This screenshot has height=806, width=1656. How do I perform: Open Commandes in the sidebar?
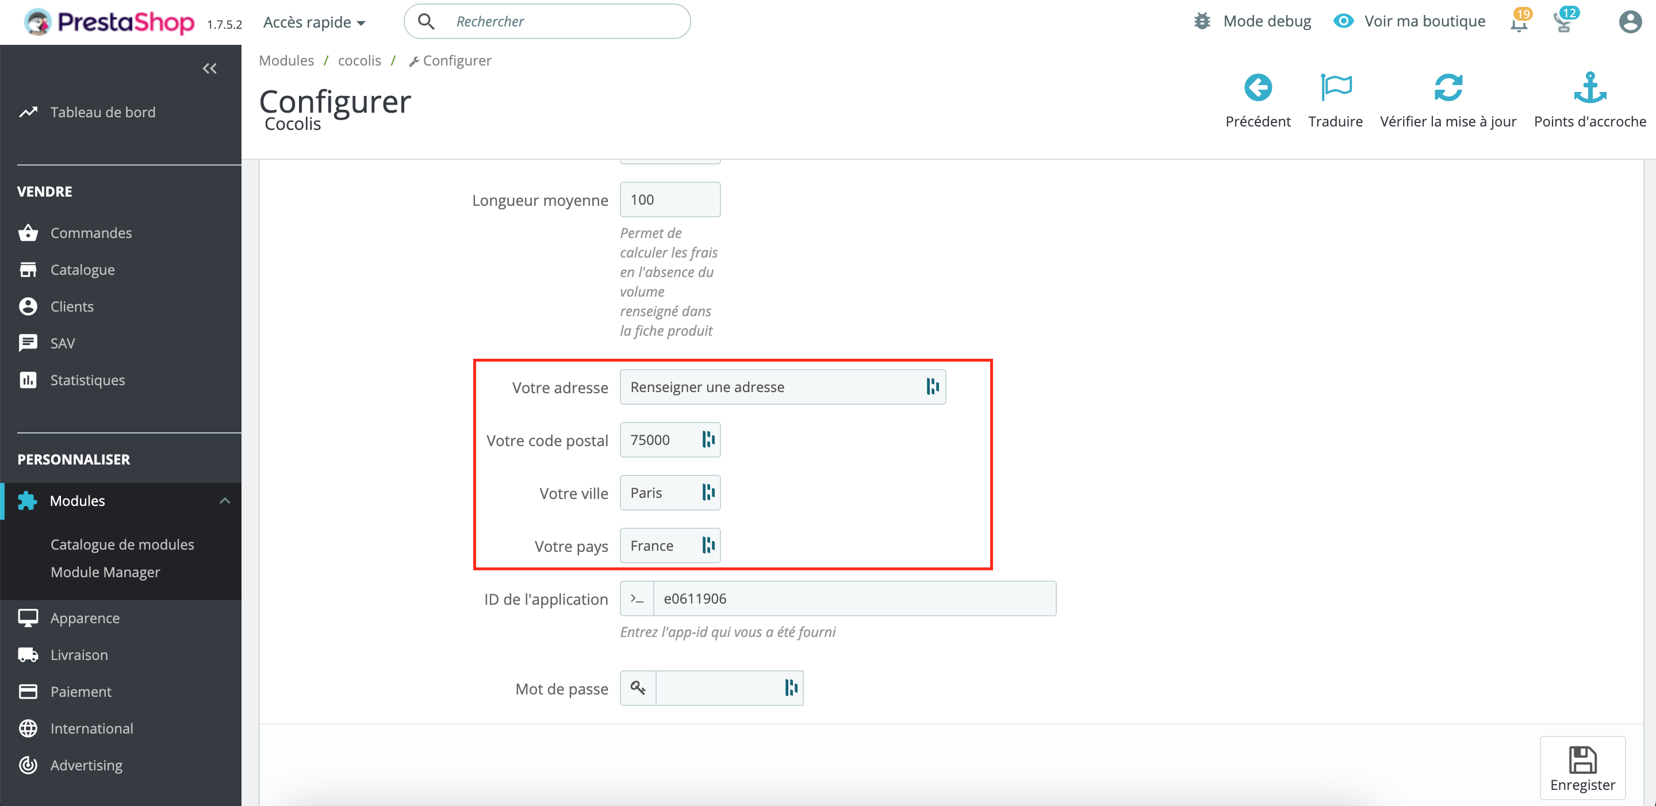click(91, 233)
